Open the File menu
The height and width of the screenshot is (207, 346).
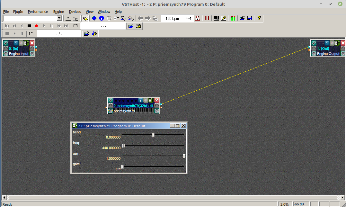(6, 12)
